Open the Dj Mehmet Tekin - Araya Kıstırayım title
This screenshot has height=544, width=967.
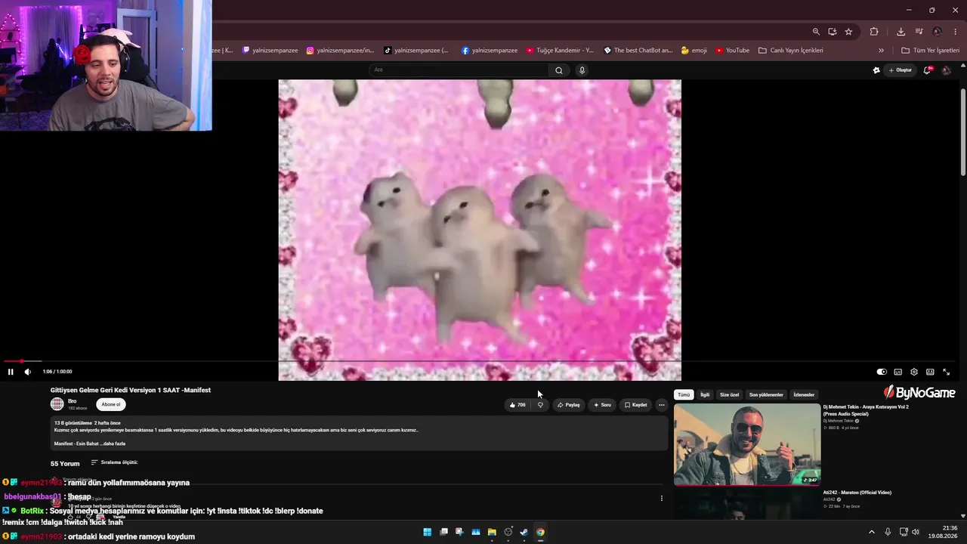866,410
